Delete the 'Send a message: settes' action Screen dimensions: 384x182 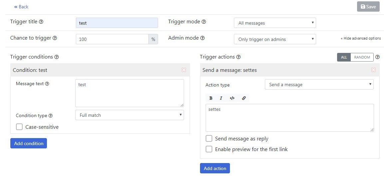(373, 70)
